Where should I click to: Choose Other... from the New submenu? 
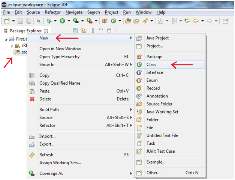click(170, 173)
